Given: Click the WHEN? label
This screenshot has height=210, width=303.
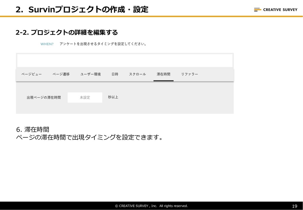Looking at the screenshot, I should [47, 44].
